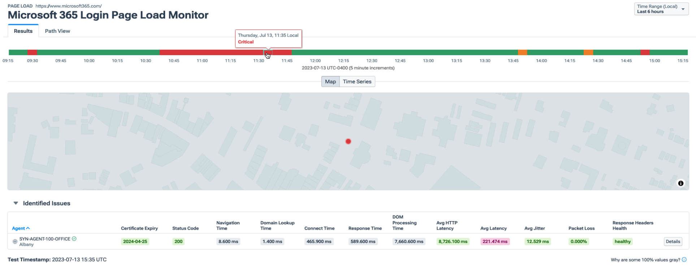The image size is (696, 269).
Task: Click the Test Timestamp 2023-07-13 15:35 UTC text
Action: pyautogui.click(x=57, y=260)
